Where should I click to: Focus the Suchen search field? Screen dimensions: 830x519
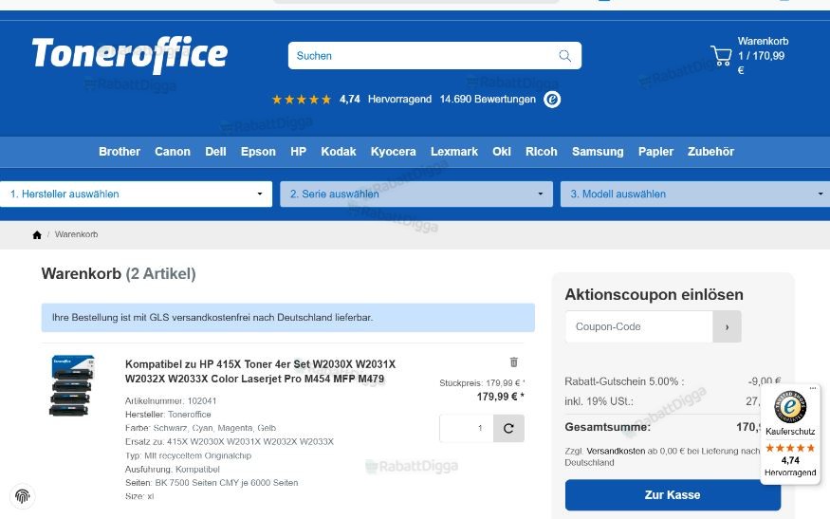423,56
